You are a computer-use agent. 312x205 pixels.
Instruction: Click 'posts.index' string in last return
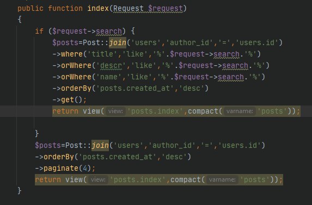[x=137, y=180]
